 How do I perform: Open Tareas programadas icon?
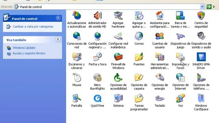pyautogui.click(x=139, y=98)
